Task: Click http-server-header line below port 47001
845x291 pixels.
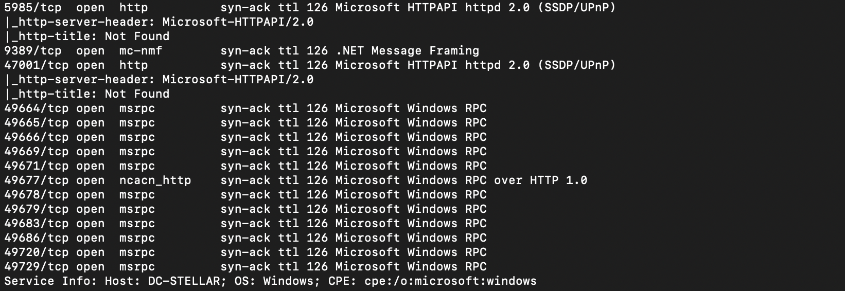Action: [x=159, y=80]
